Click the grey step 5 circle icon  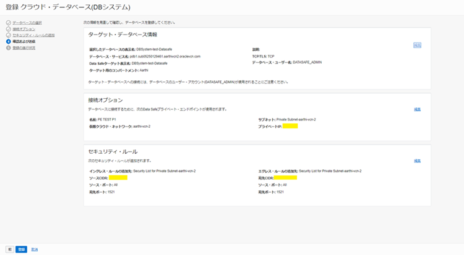(8, 48)
